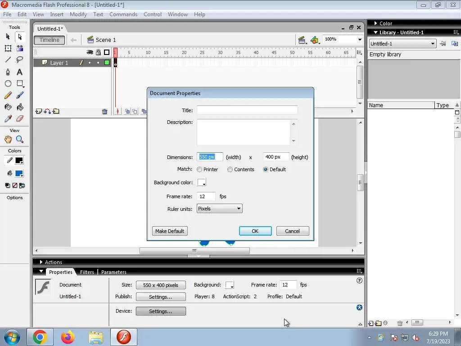Select the Paint Bucket tool
The image size is (461, 346).
(x=20, y=107)
